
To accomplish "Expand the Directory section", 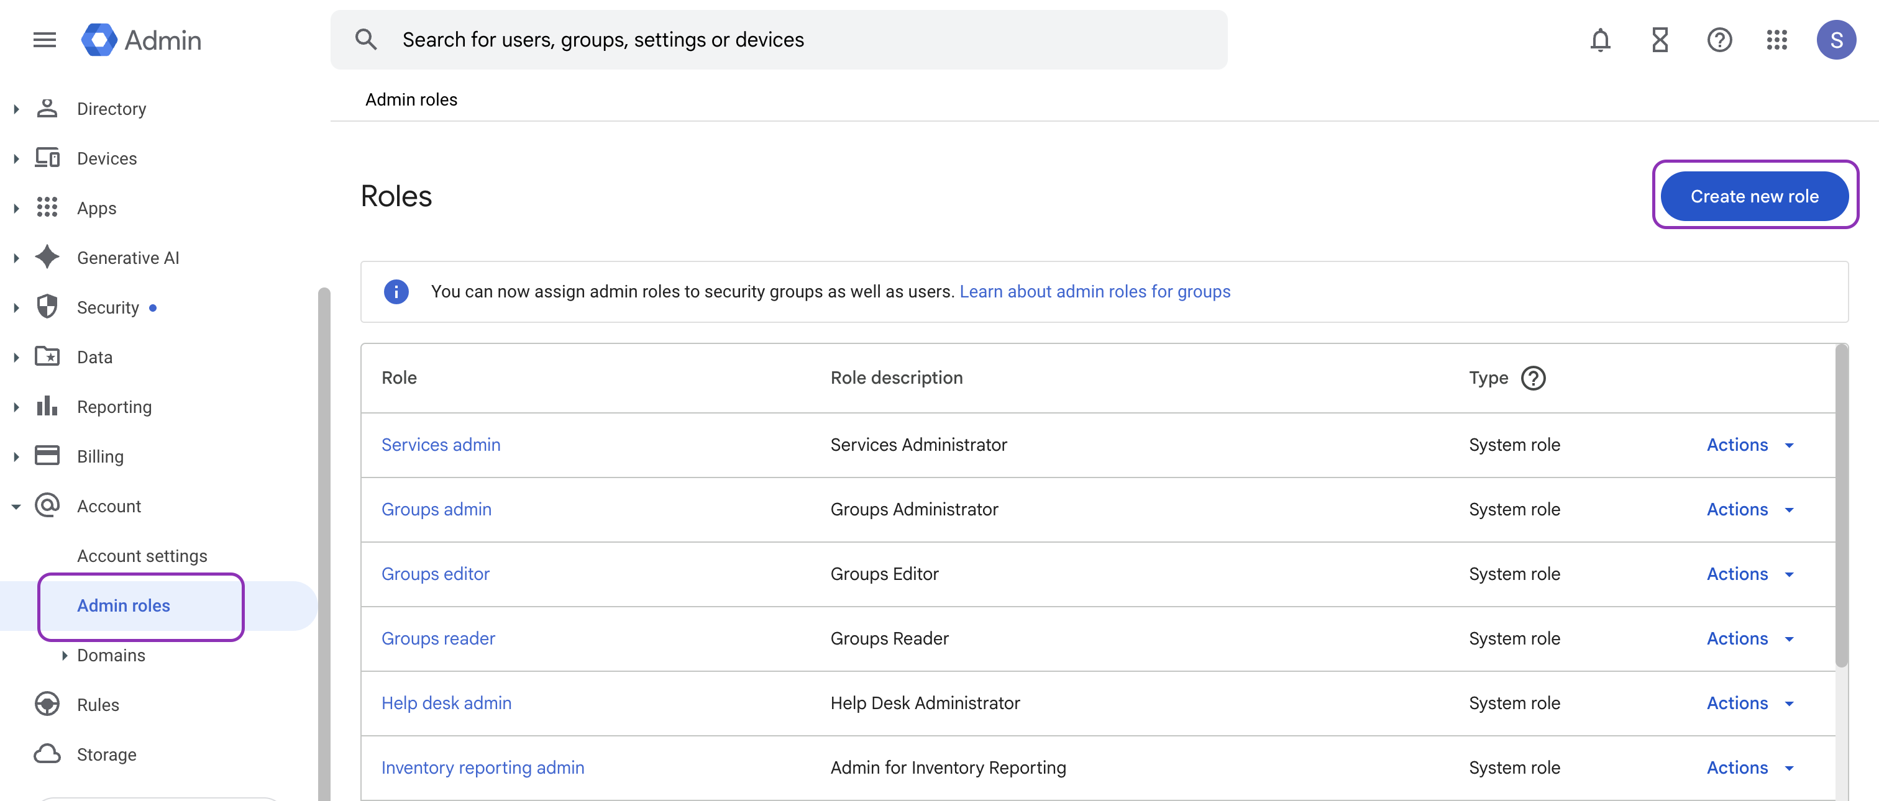I will 16,109.
